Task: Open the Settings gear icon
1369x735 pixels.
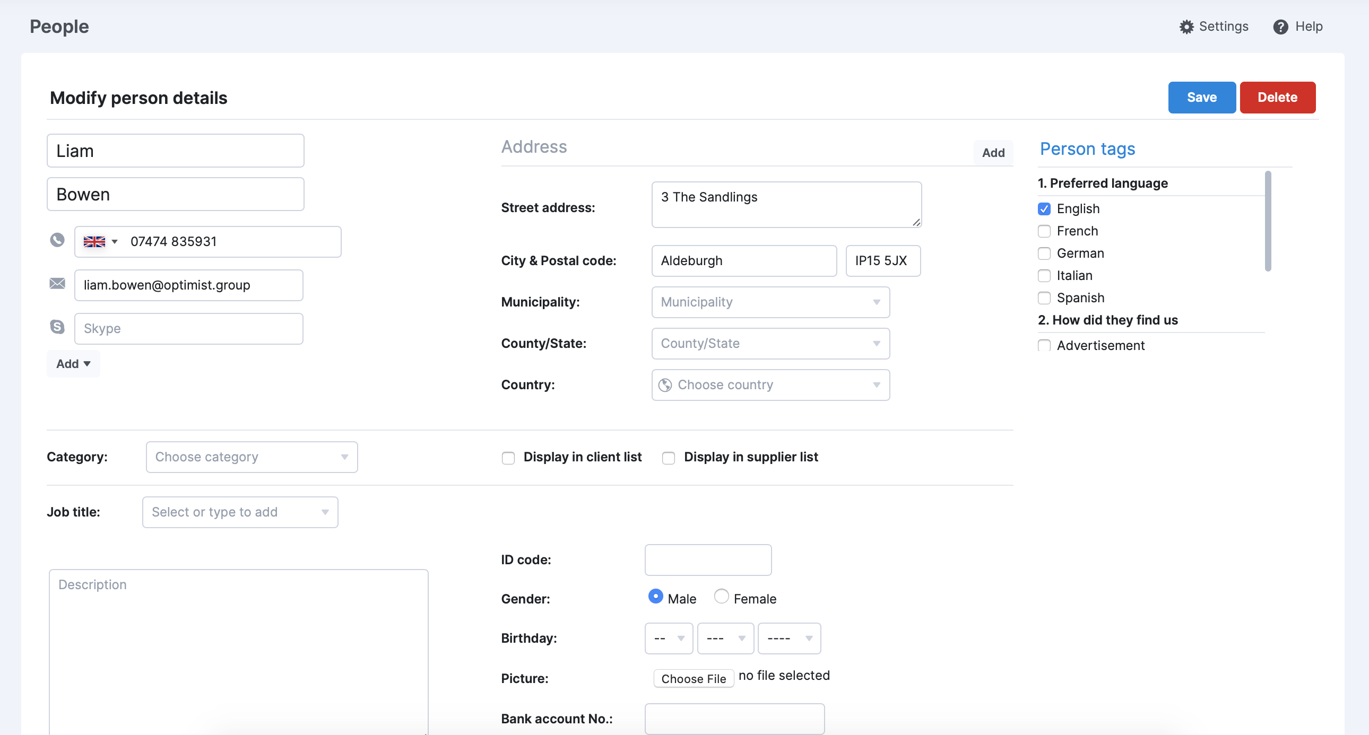Action: (1186, 27)
